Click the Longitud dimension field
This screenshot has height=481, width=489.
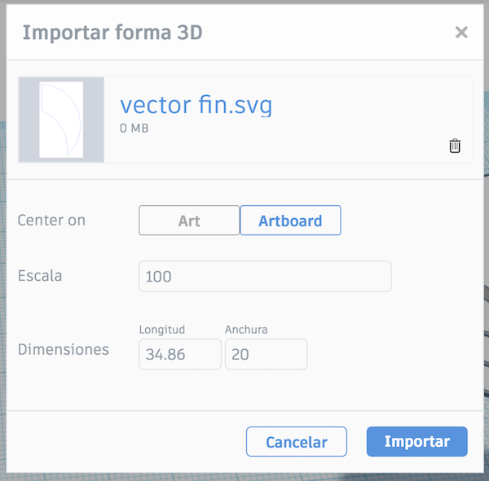pyautogui.click(x=180, y=354)
